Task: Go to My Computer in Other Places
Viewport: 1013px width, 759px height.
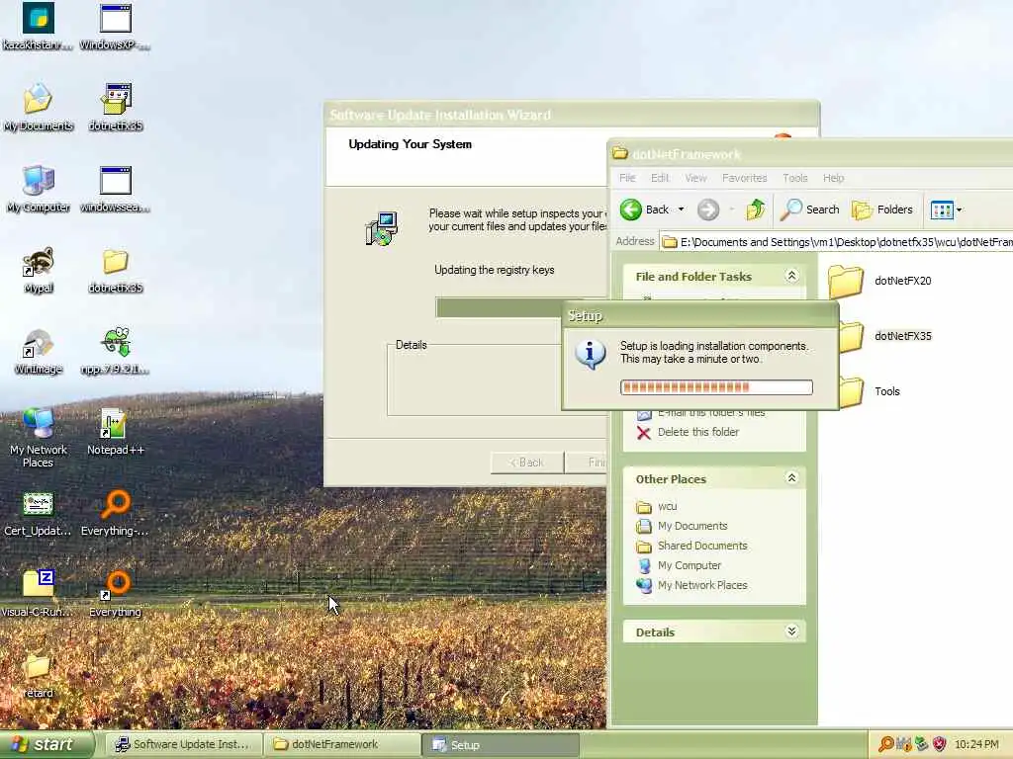Action: coord(679,565)
